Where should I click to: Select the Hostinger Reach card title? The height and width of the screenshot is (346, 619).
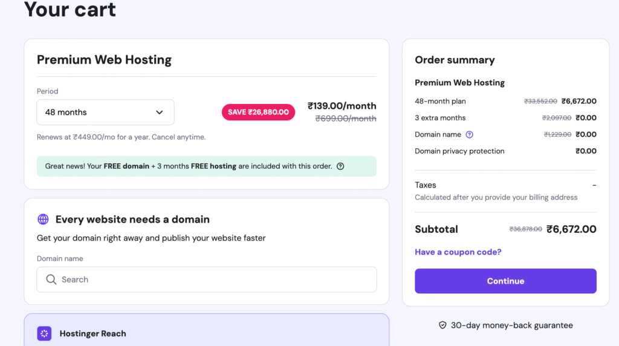92,333
